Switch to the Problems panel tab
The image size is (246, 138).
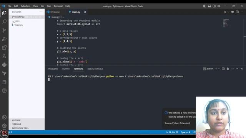pos(53,69)
